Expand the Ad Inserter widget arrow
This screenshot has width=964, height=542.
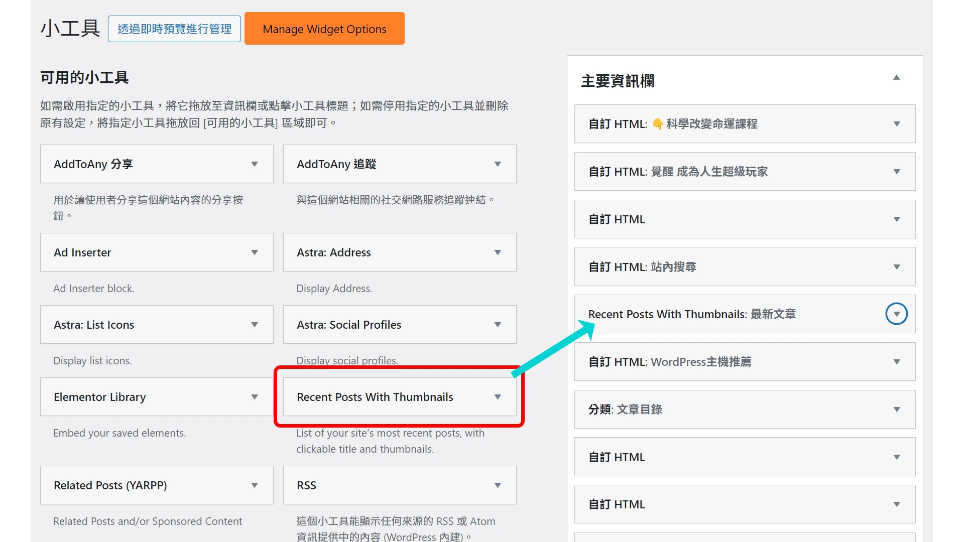coord(255,252)
